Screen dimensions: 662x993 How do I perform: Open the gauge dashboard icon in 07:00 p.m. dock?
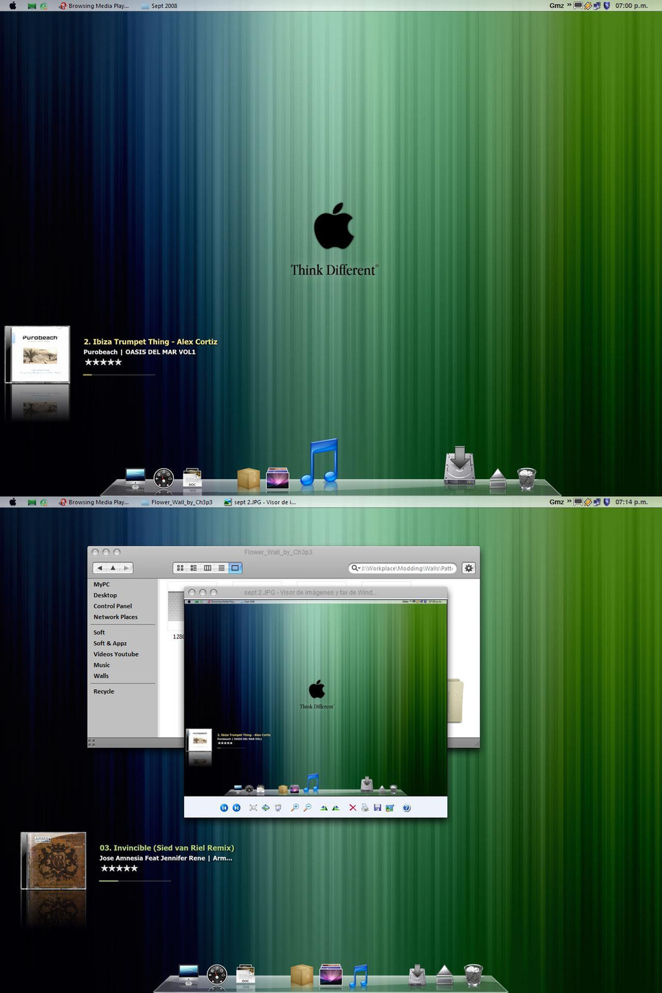[x=164, y=478]
